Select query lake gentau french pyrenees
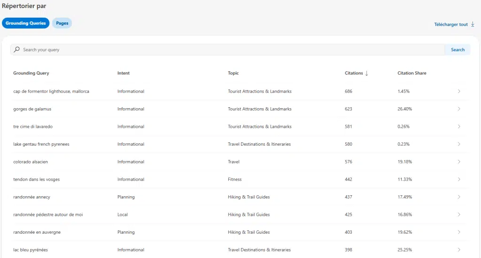The image size is (481, 258). (41, 144)
